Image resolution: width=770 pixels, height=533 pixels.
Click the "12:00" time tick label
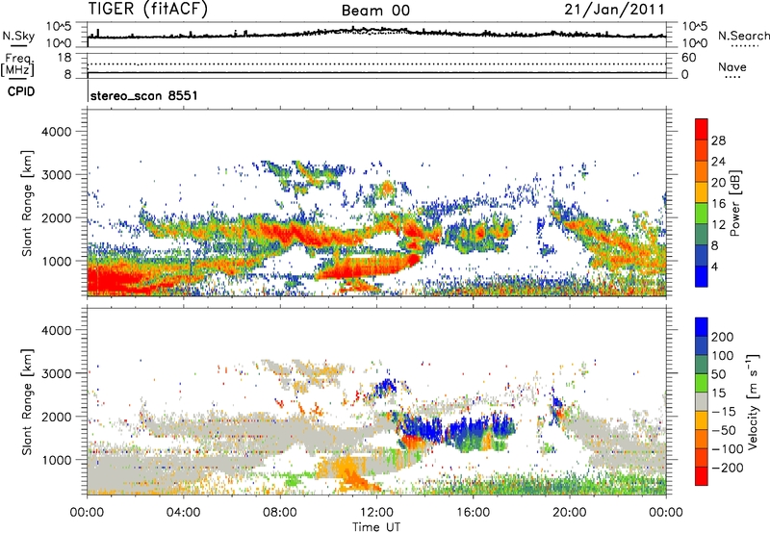click(x=376, y=513)
